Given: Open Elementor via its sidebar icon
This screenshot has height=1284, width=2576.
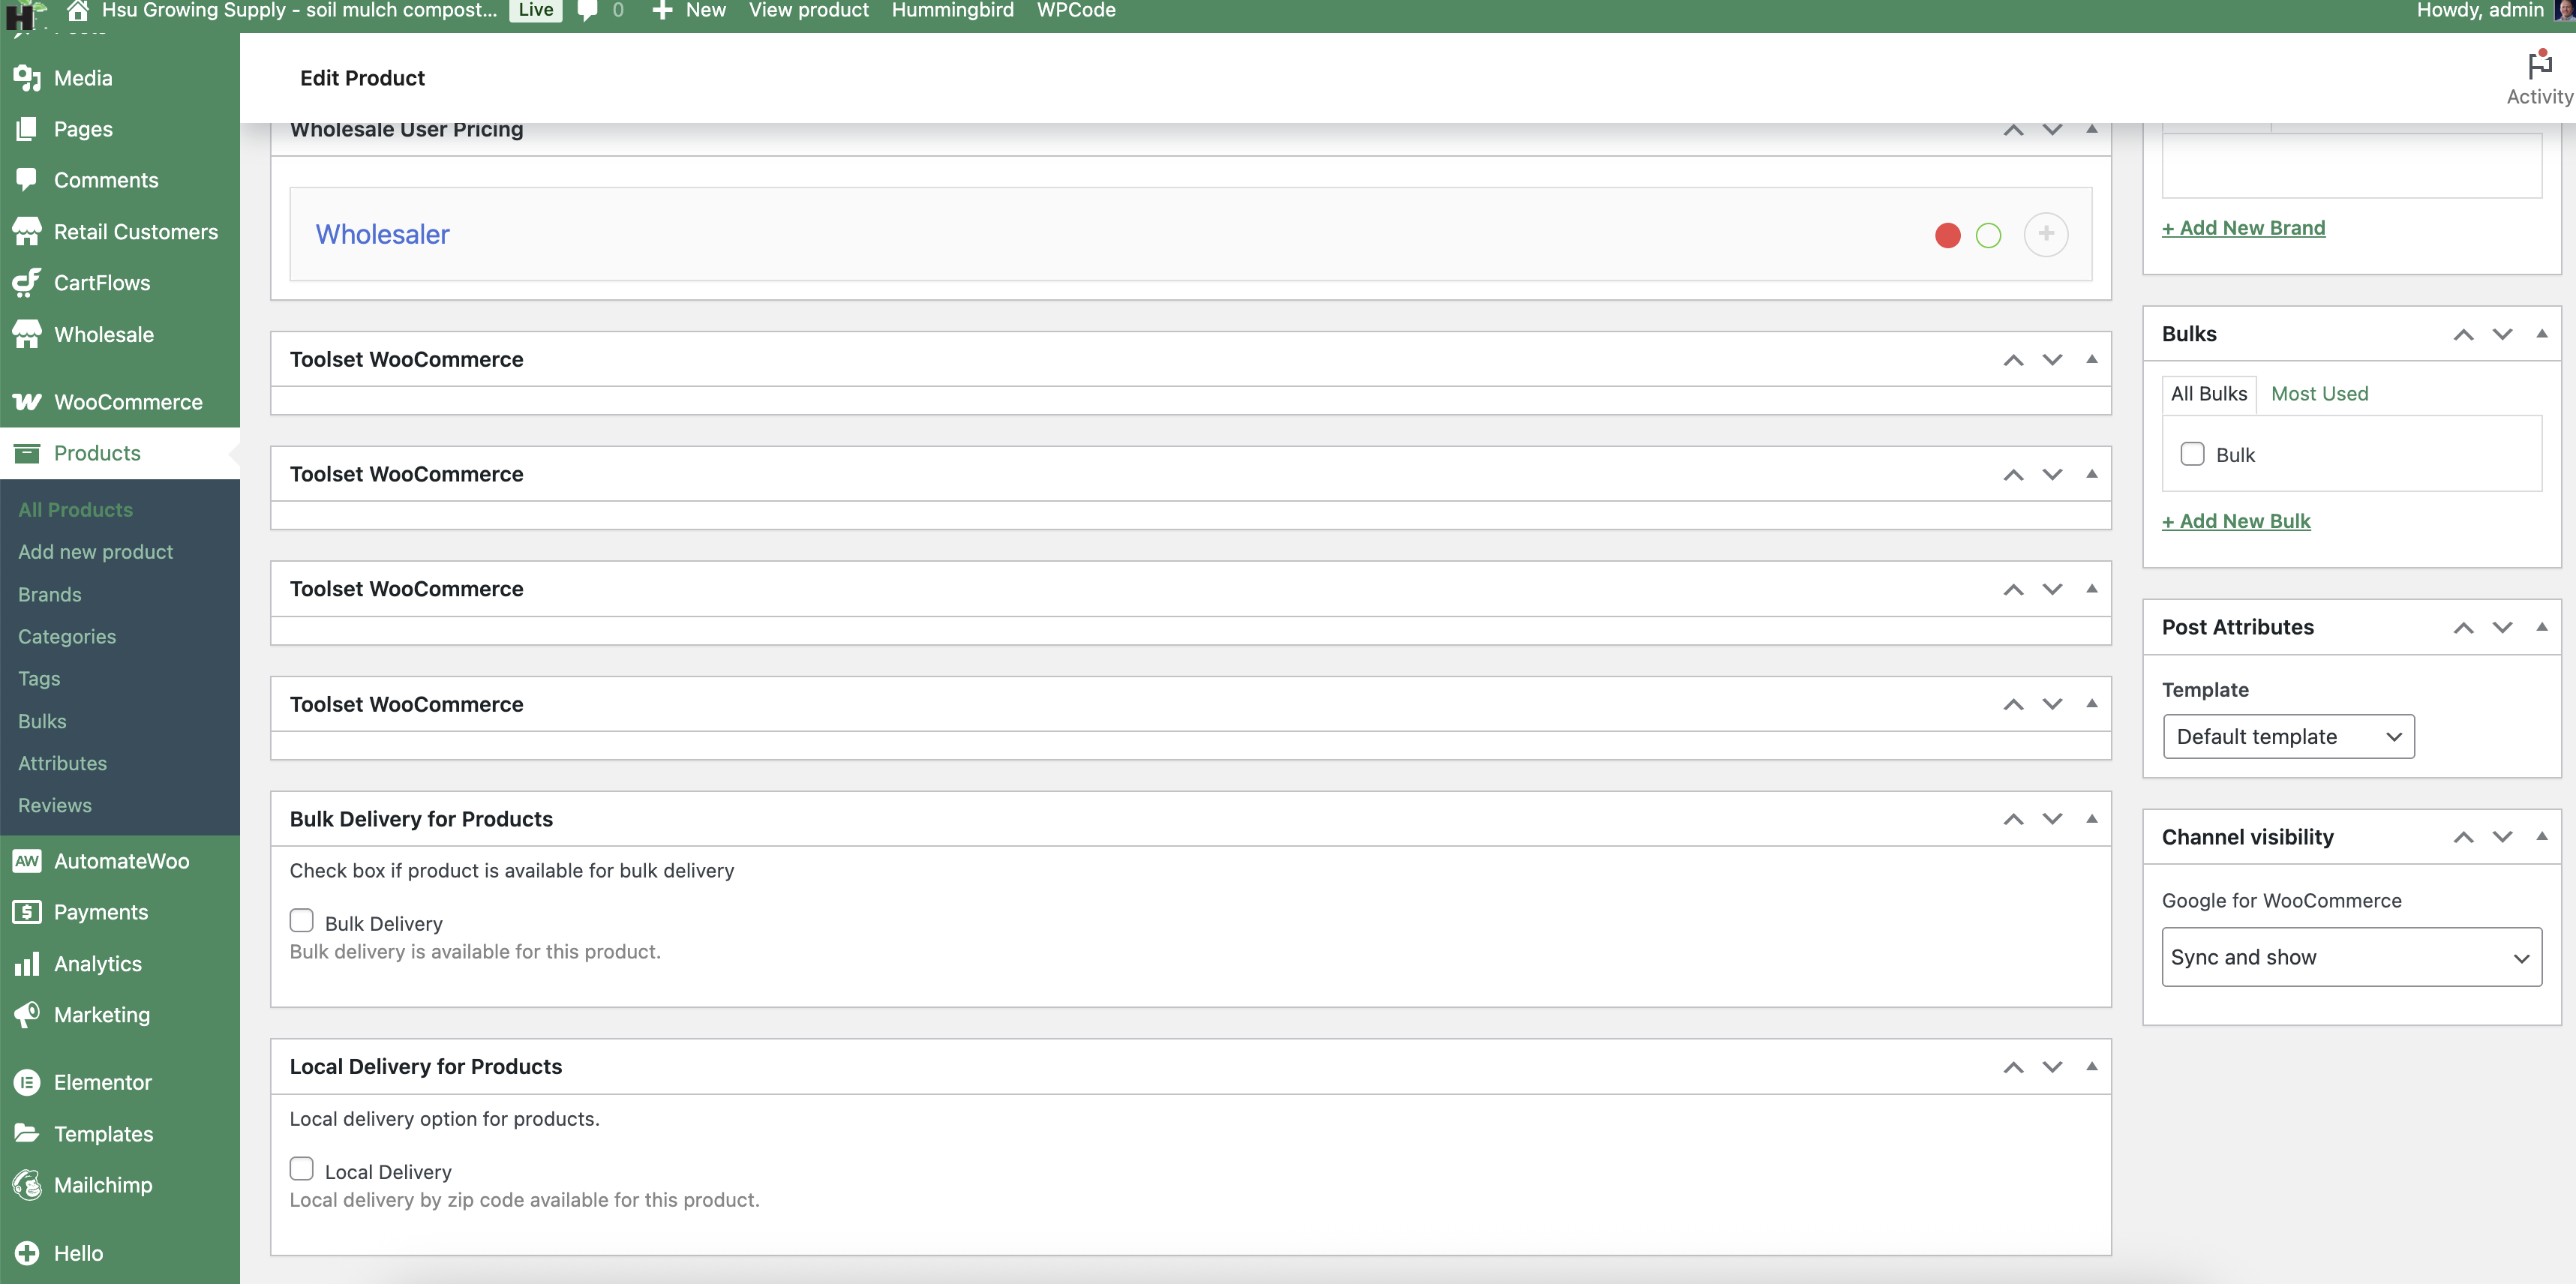Looking at the screenshot, I should (27, 1082).
